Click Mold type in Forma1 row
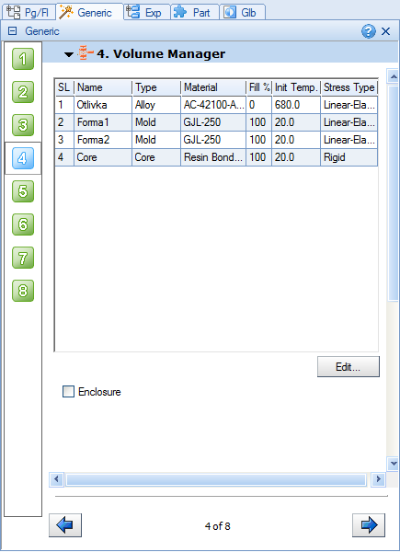The width and height of the screenshot is (400, 552). point(156,122)
